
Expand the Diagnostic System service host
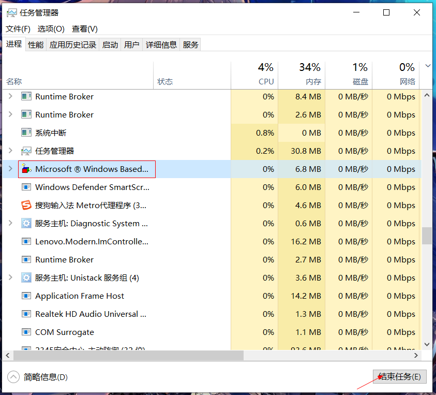tap(10, 223)
